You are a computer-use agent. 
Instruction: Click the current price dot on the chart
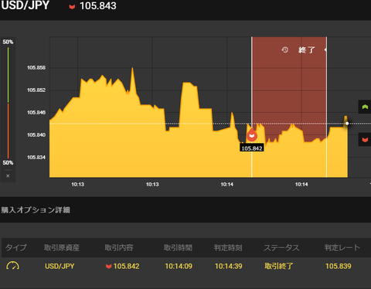(x=347, y=124)
